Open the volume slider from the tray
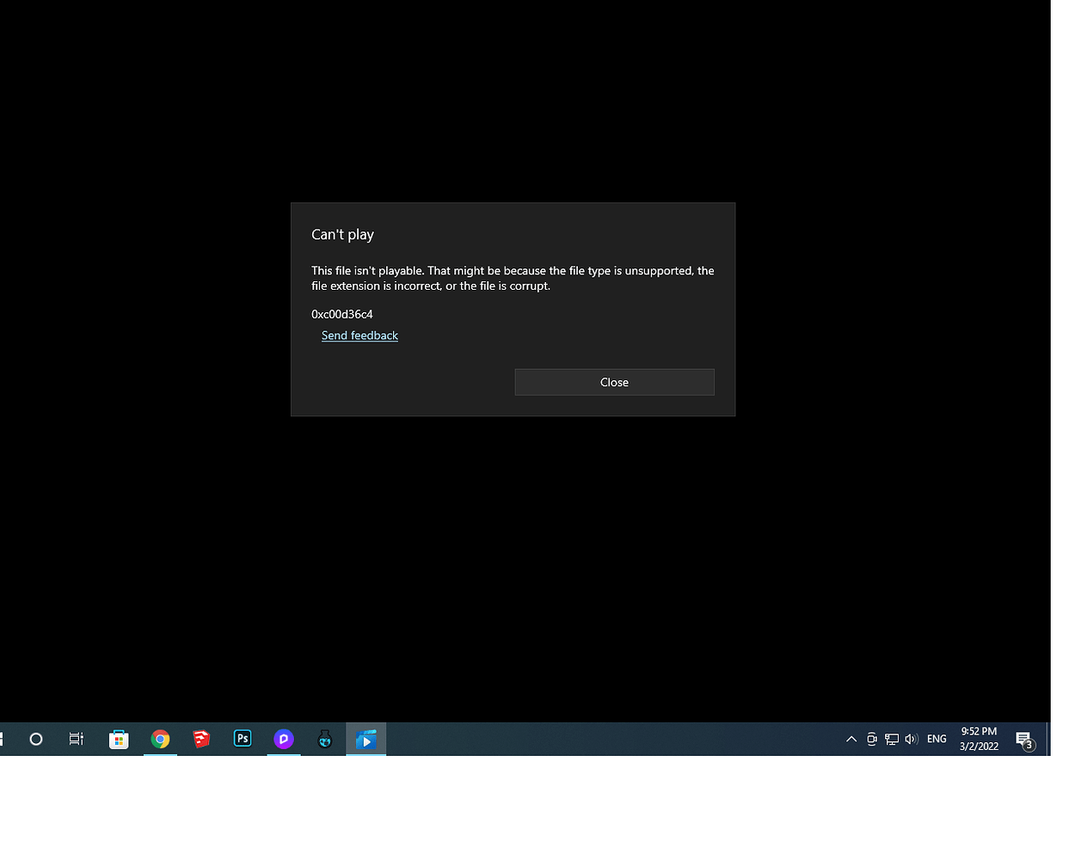 [911, 739]
